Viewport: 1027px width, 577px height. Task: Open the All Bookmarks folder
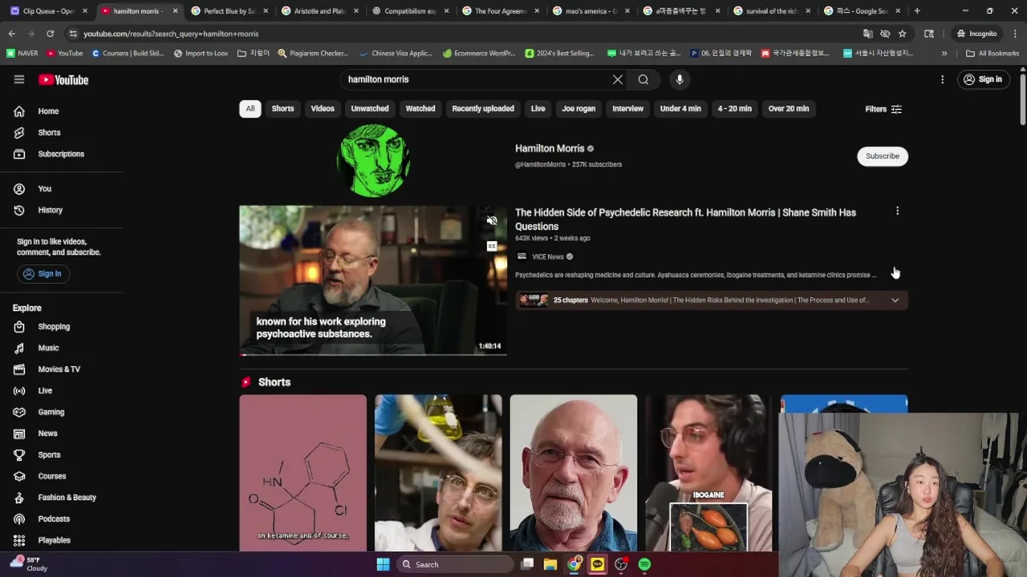point(992,53)
